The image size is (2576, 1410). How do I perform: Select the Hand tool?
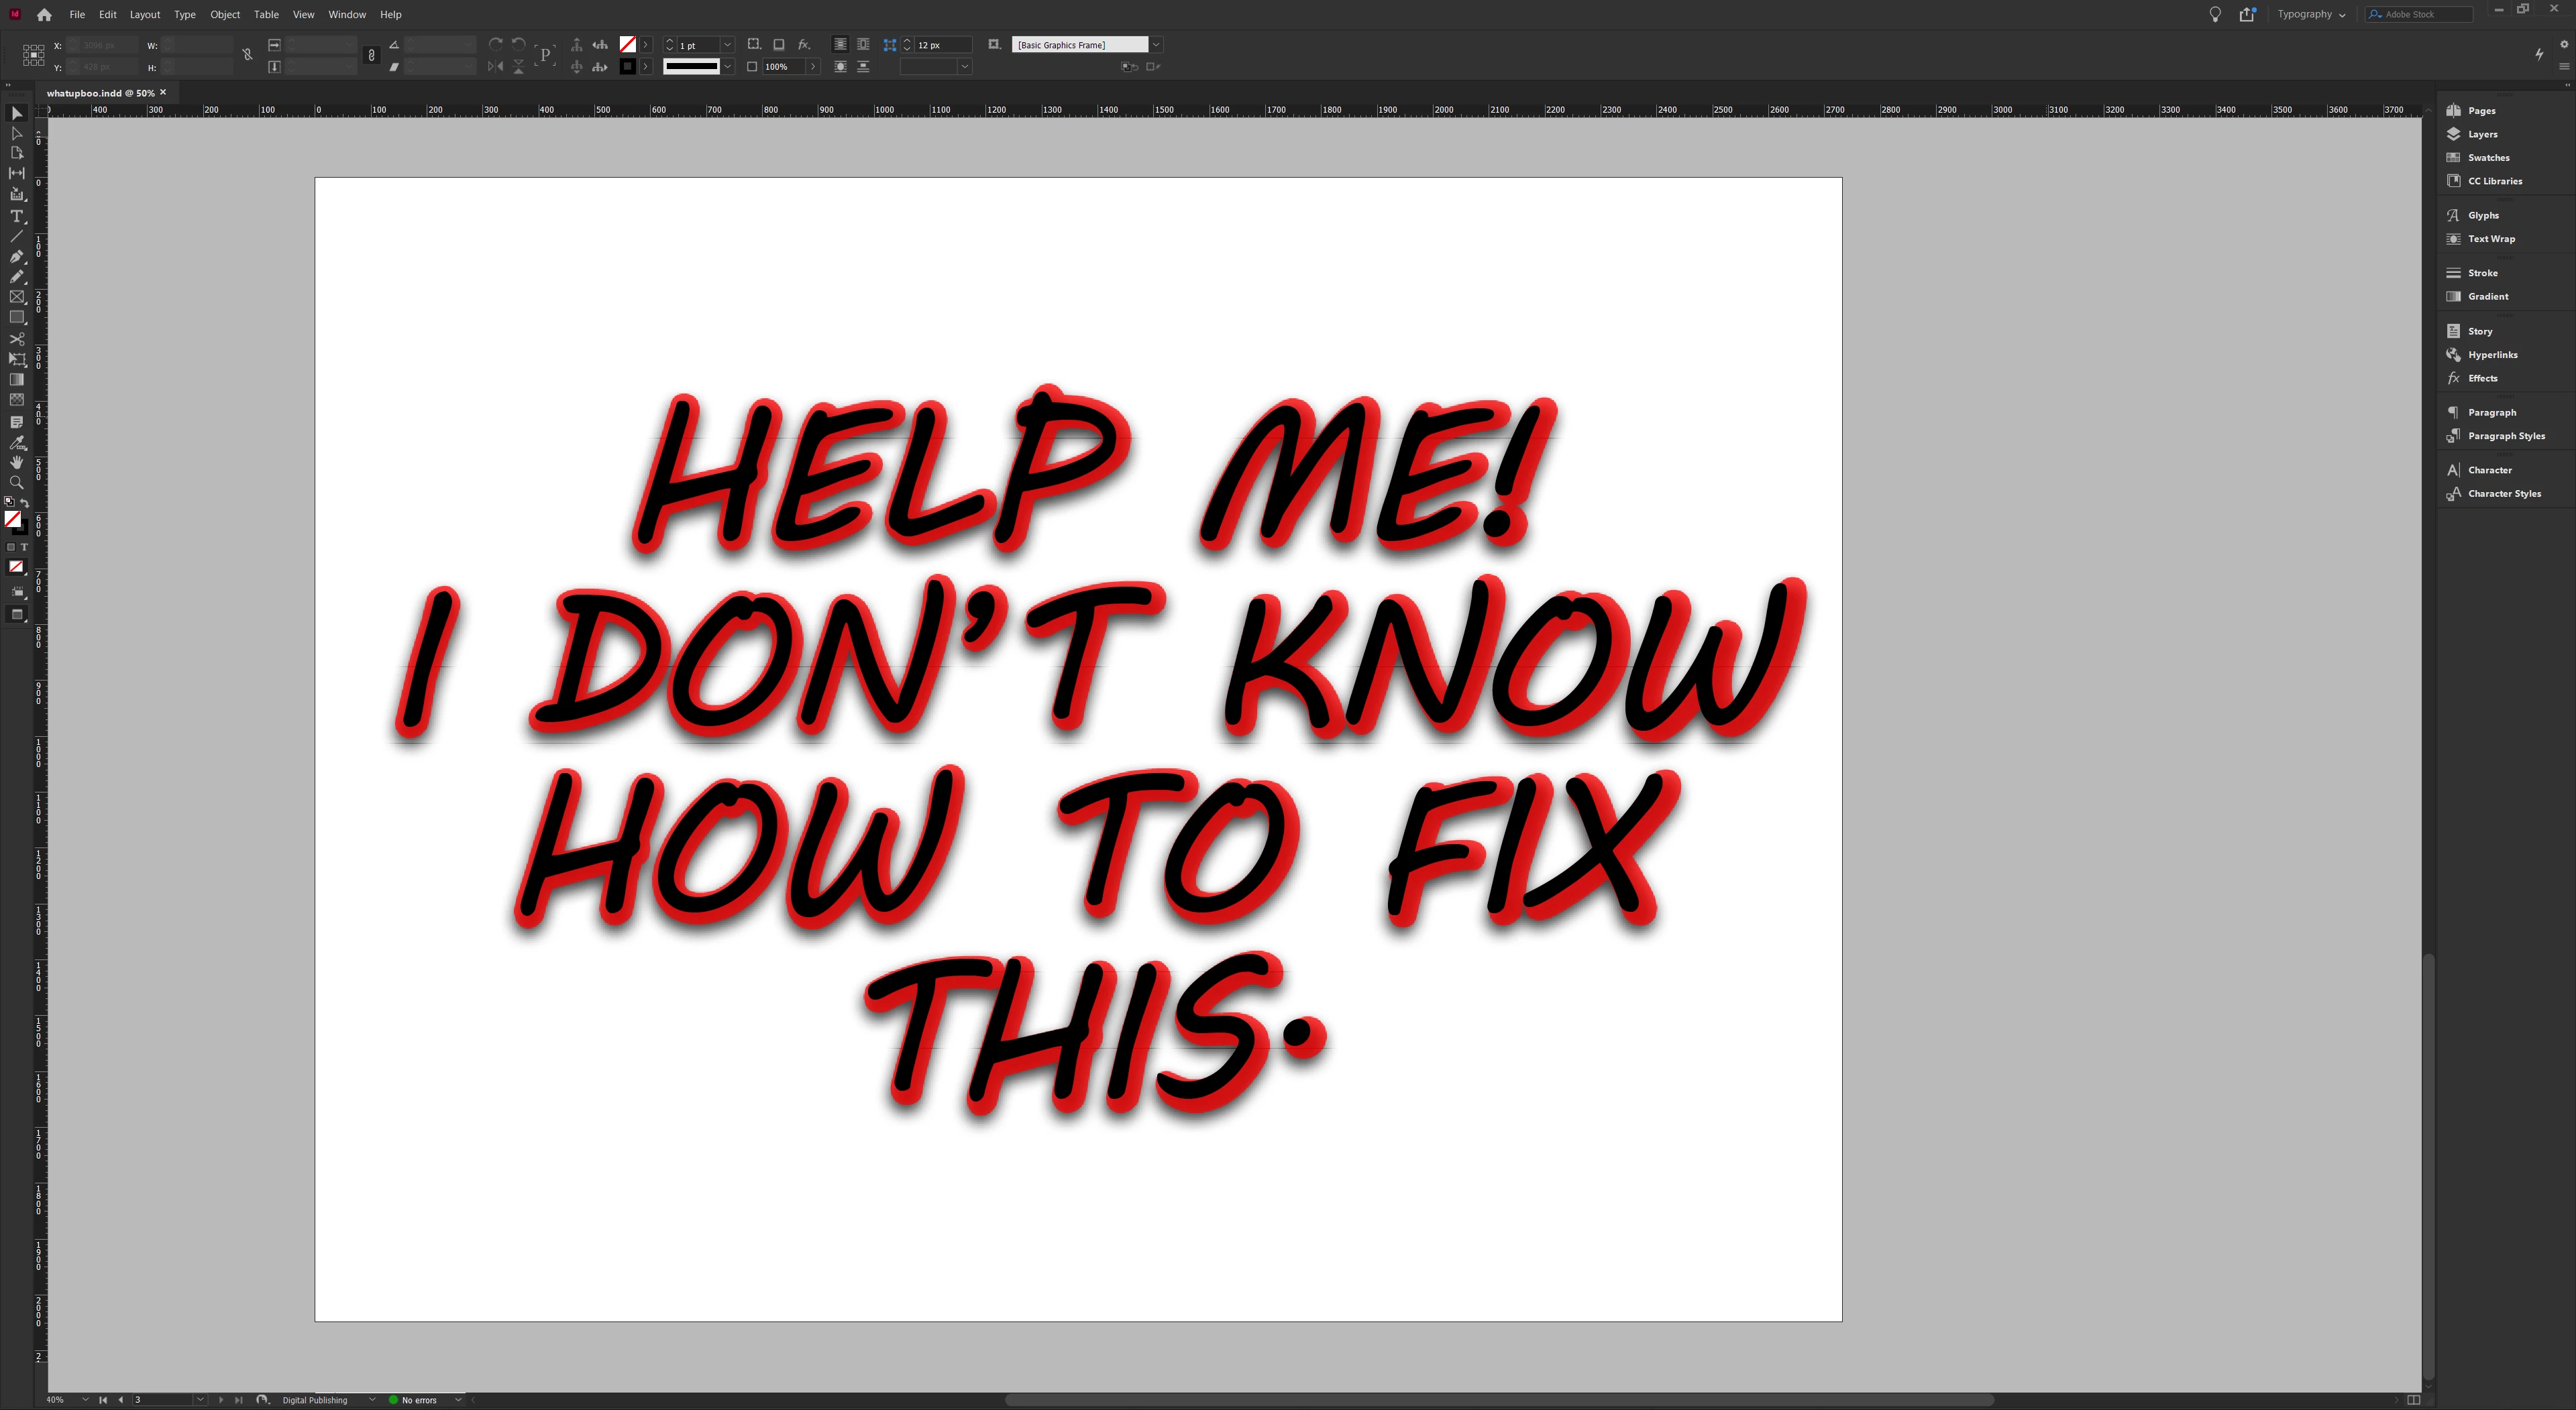click(17, 462)
